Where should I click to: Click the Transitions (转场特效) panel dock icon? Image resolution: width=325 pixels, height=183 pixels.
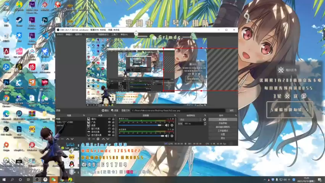[205, 115]
